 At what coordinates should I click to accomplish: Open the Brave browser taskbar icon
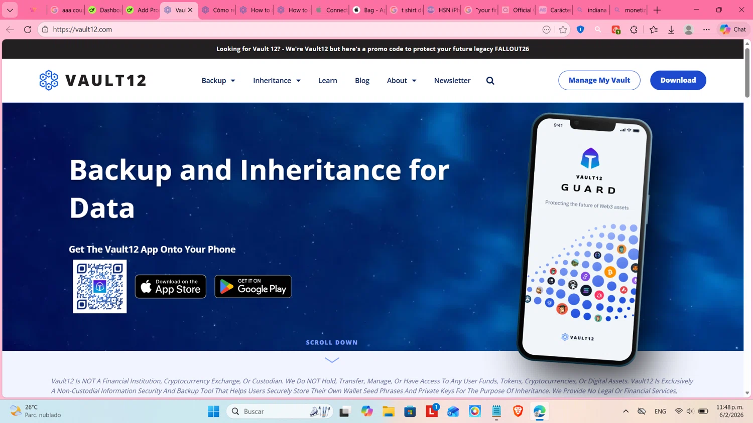[x=518, y=411]
